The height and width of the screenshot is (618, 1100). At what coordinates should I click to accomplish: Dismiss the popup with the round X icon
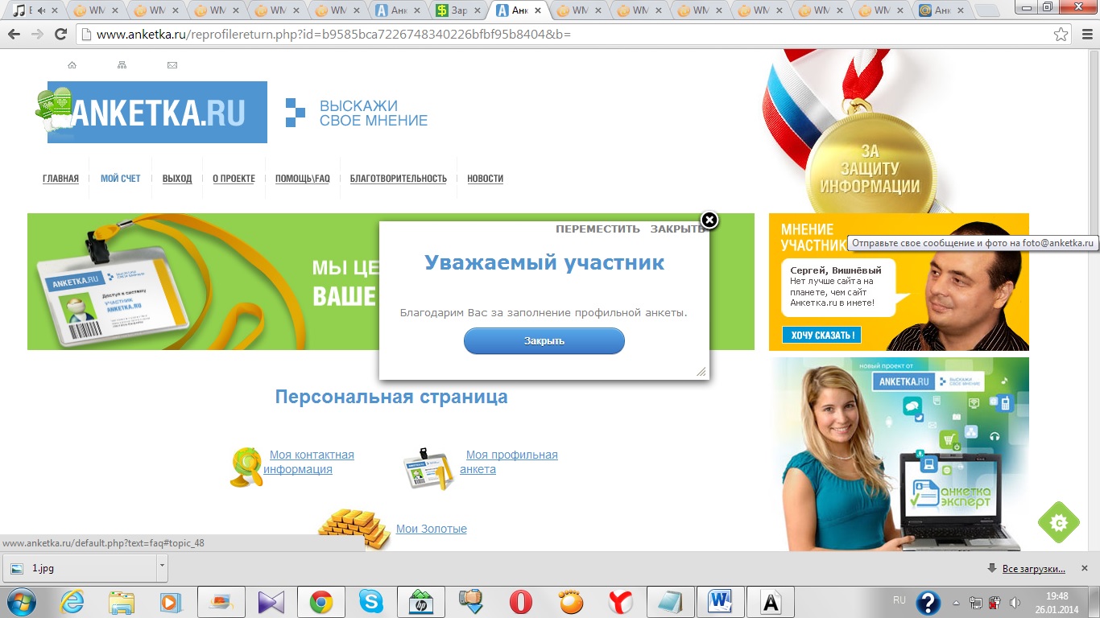pos(709,220)
